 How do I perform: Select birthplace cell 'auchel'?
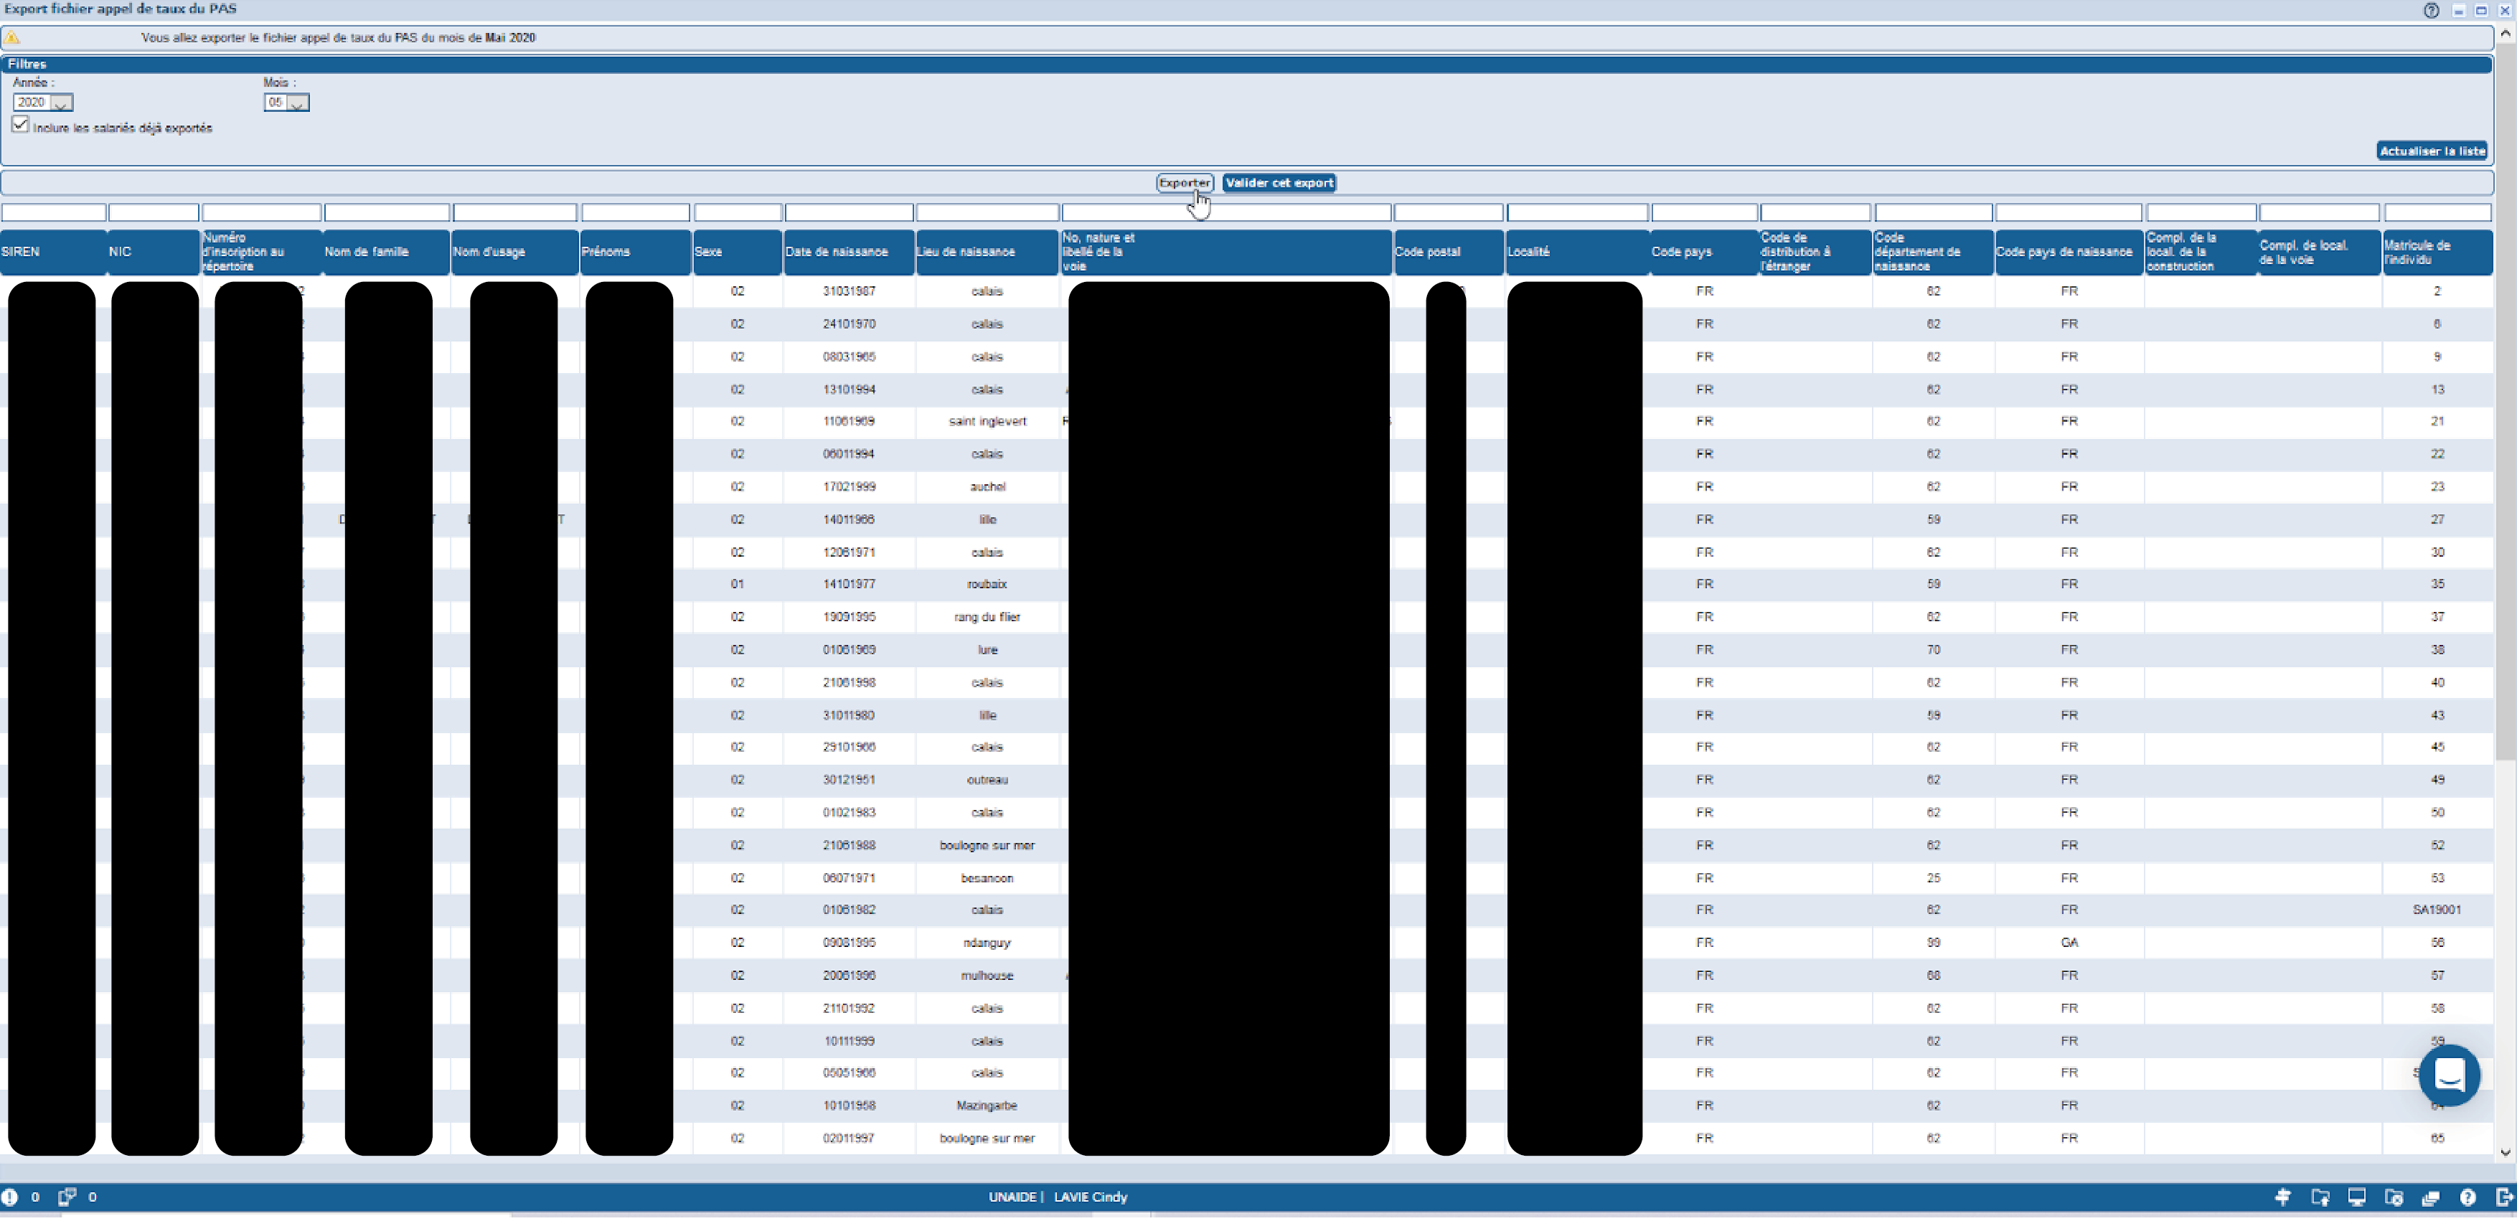click(x=988, y=487)
